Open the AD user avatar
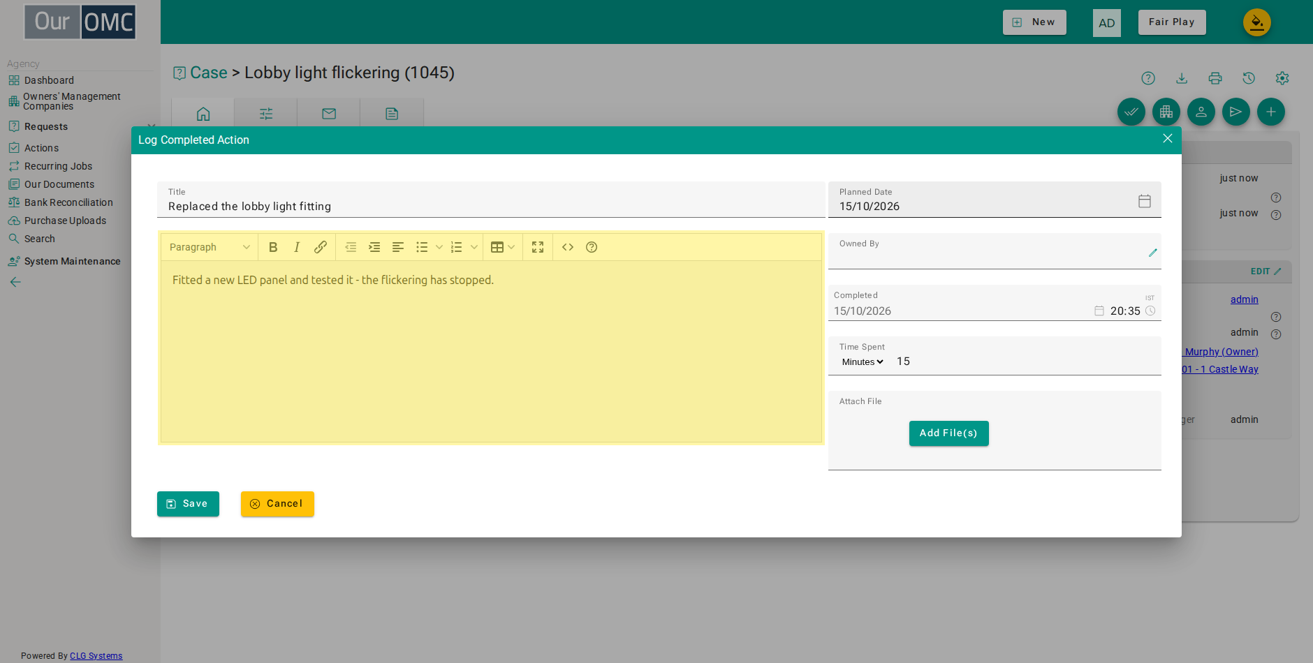This screenshot has width=1313, height=663. tap(1107, 23)
